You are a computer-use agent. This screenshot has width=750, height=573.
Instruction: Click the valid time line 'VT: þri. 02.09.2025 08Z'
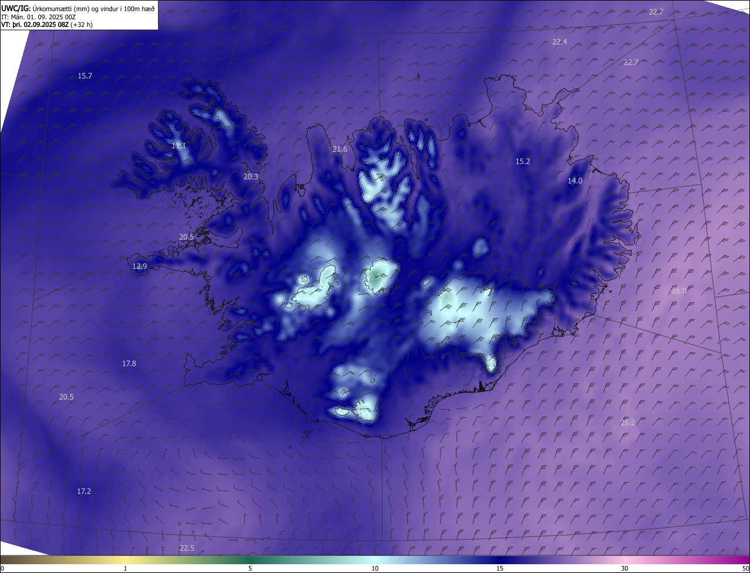point(47,25)
